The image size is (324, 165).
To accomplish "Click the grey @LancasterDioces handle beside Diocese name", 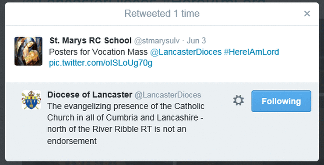I will pyautogui.click(x=168, y=95).
